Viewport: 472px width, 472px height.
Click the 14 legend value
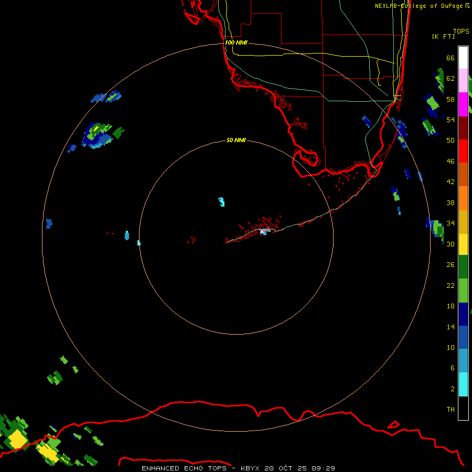450,327
